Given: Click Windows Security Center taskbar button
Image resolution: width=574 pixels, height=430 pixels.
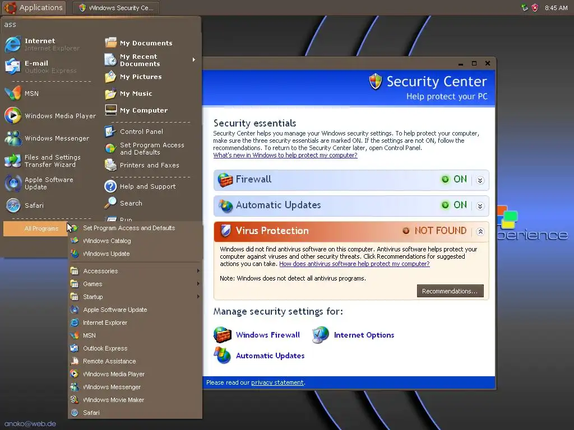Looking at the screenshot, I should [x=115, y=8].
